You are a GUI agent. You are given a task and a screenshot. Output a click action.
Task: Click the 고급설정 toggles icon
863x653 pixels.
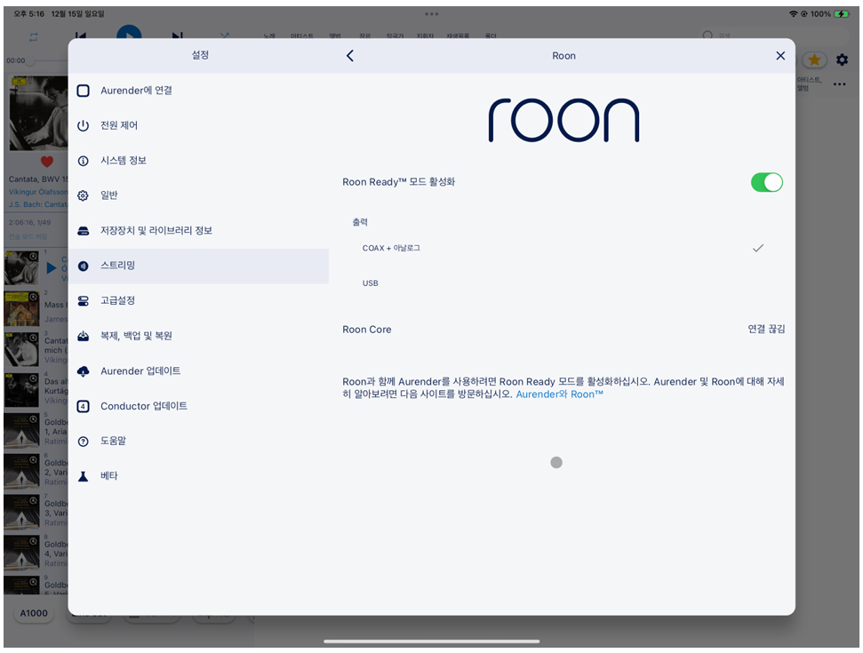coord(84,301)
